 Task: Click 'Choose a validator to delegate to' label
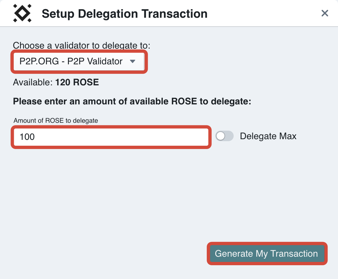coord(81,45)
